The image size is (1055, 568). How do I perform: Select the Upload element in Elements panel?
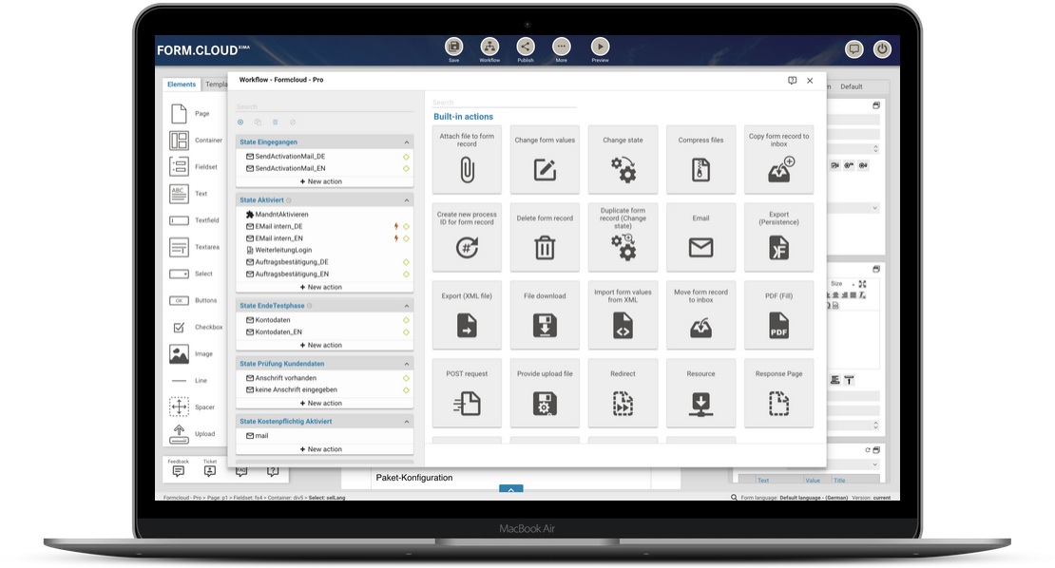coord(192,434)
